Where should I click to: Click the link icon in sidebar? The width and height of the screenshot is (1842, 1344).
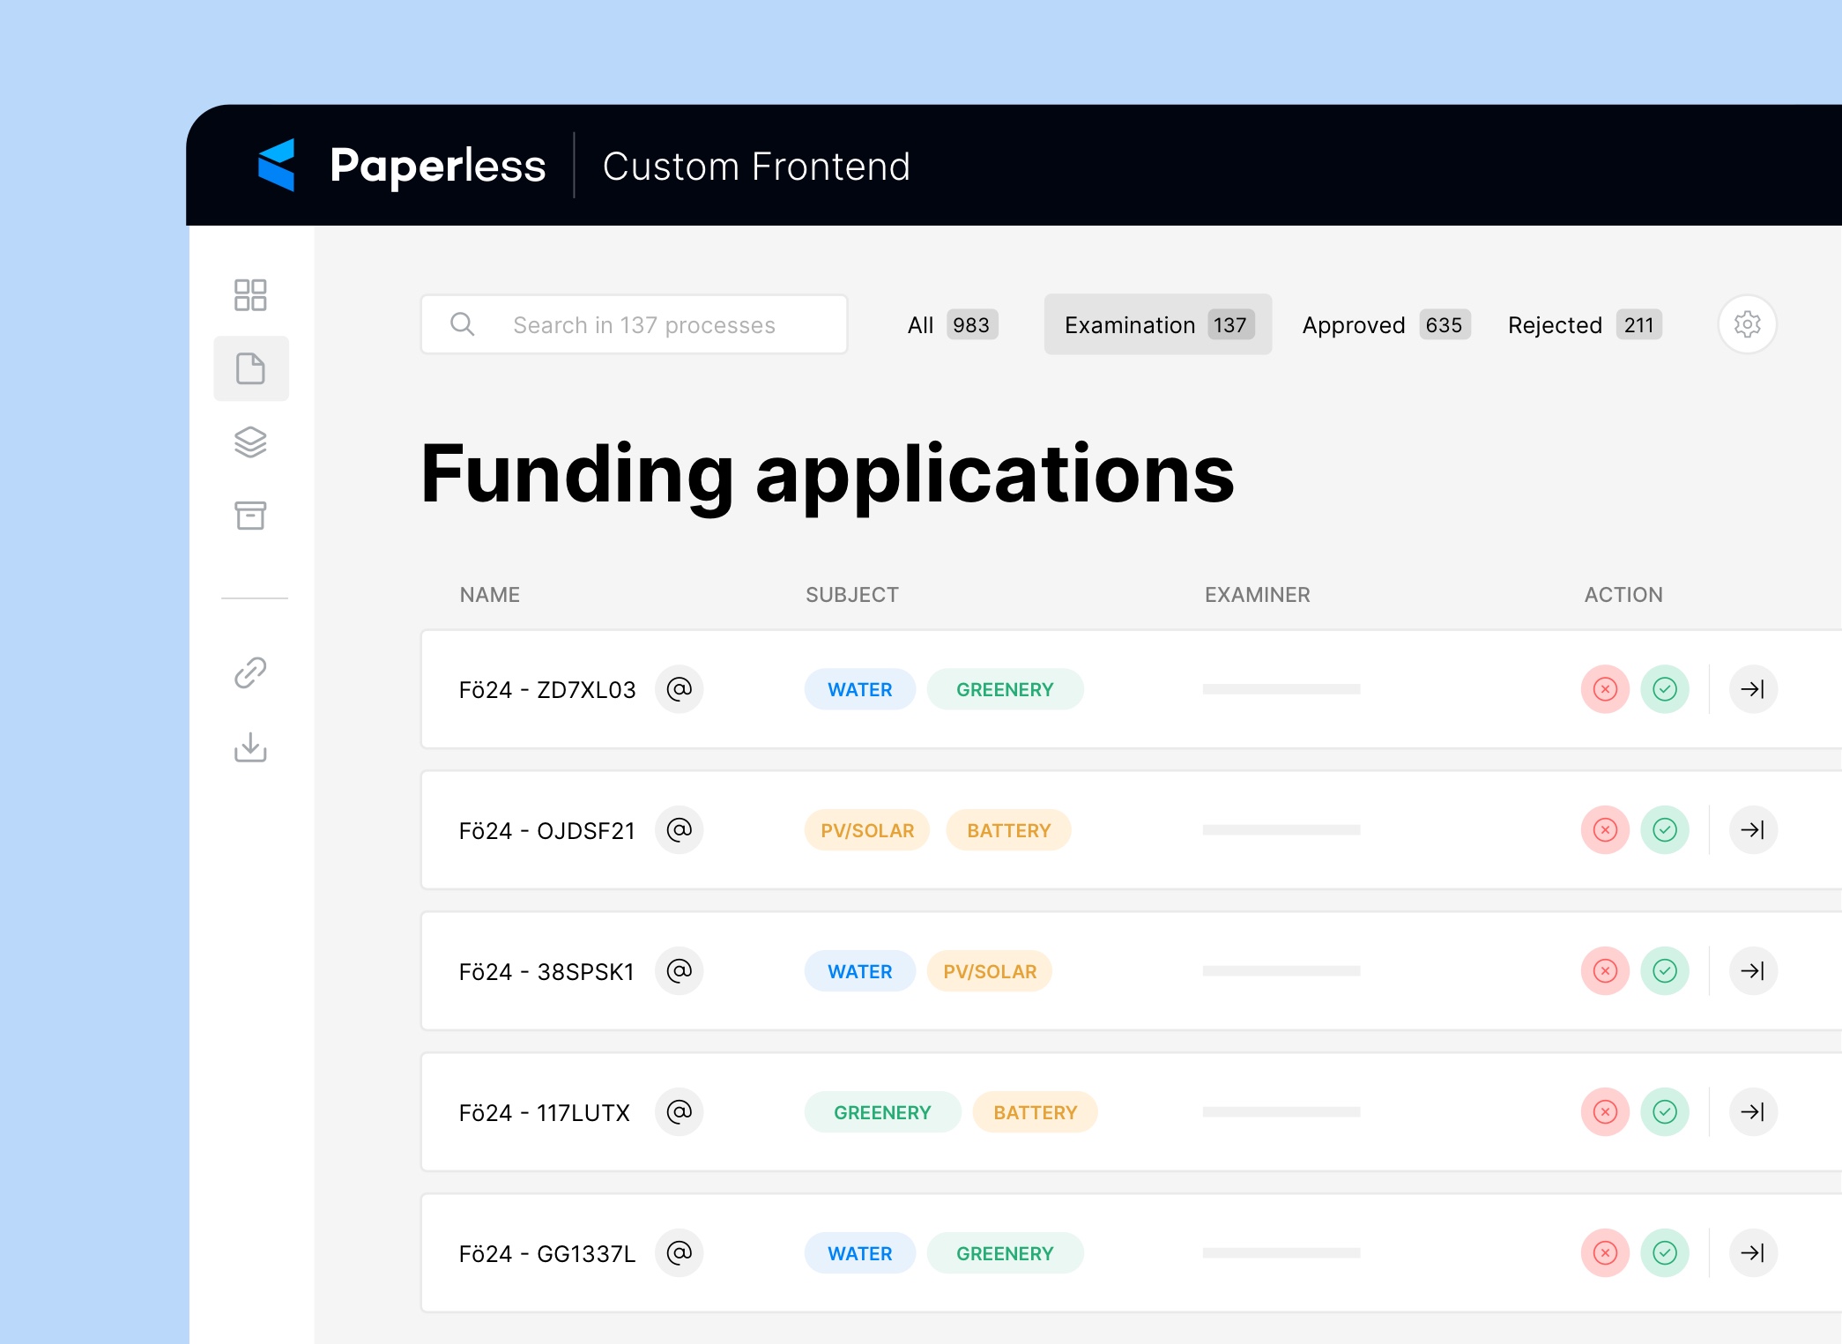[x=251, y=672]
